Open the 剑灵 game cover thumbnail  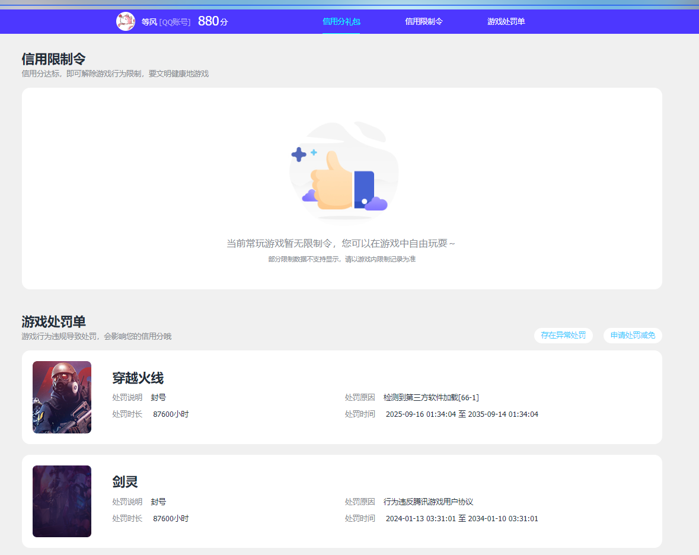pyautogui.click(x=62, y=501)
